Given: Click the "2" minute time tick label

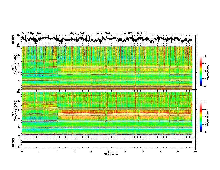Looking at the screenshot, I should (57, 152).
